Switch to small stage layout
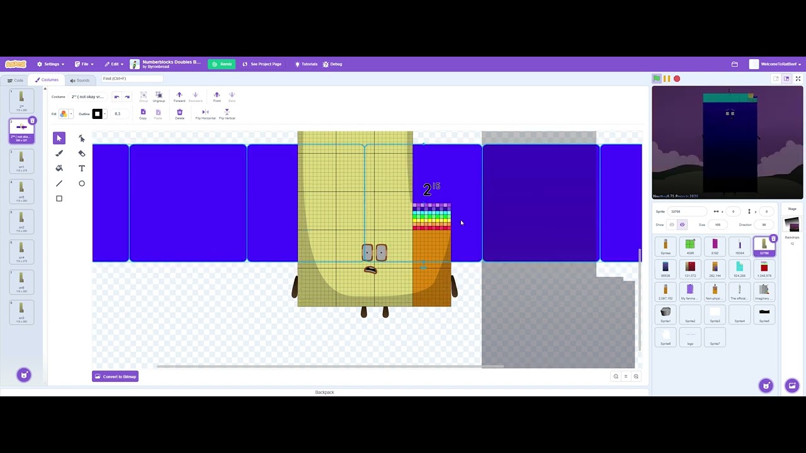The width and height of the screenshot is (806, 453). [x=776, y=79]
